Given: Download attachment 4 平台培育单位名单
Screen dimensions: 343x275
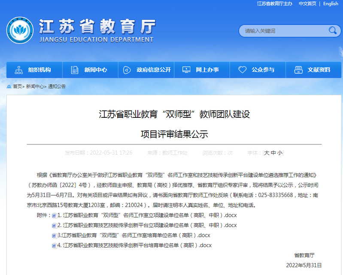Looking at the screenshot, I should coord(137,245).
